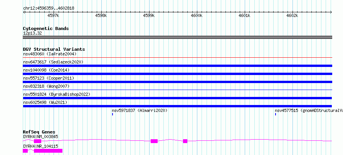Open nsv5971837 (Almarri2020) variant label
This screenshot has width=343, height=155.
(140, 110)
